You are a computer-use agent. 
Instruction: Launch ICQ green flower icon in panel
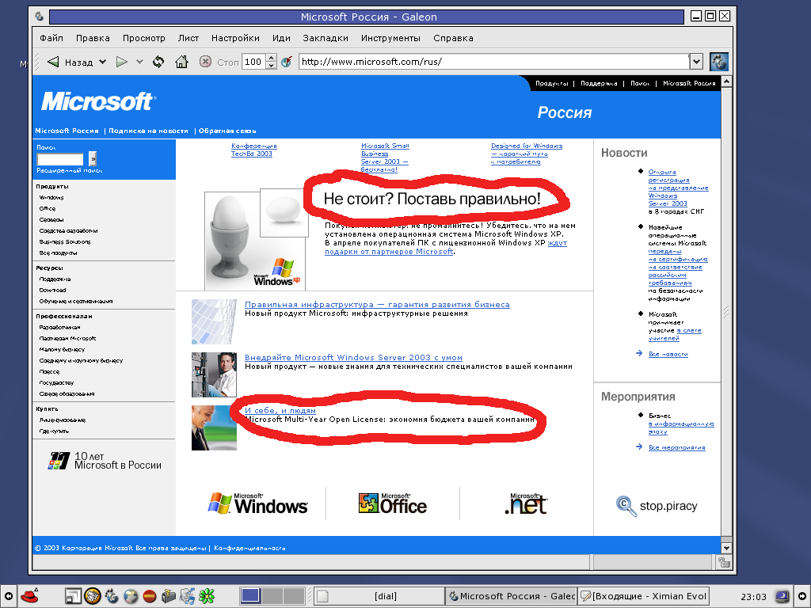[206, 595]
